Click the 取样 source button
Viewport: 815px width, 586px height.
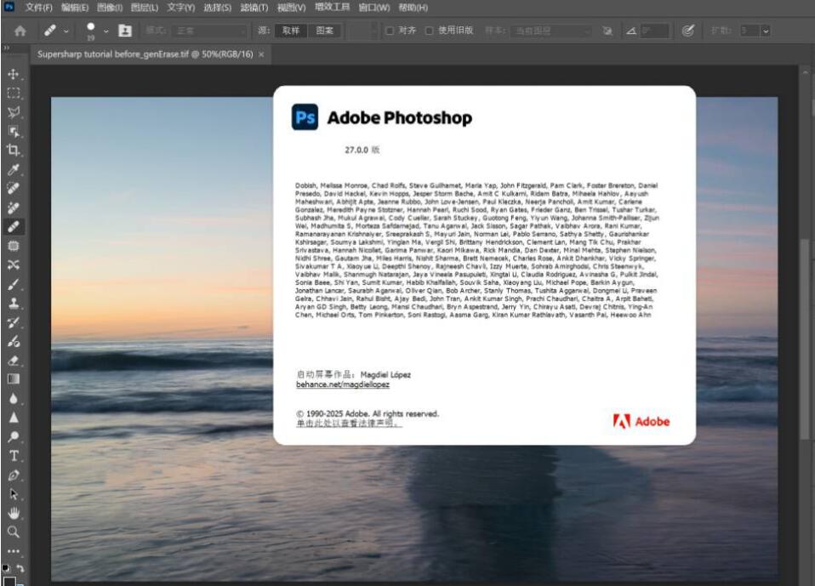[291, 31]
